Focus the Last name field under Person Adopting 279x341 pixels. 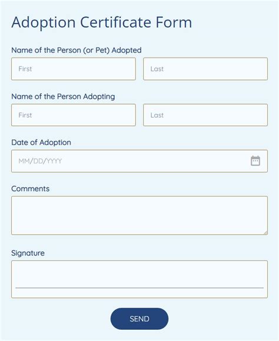tap(205, 115)
